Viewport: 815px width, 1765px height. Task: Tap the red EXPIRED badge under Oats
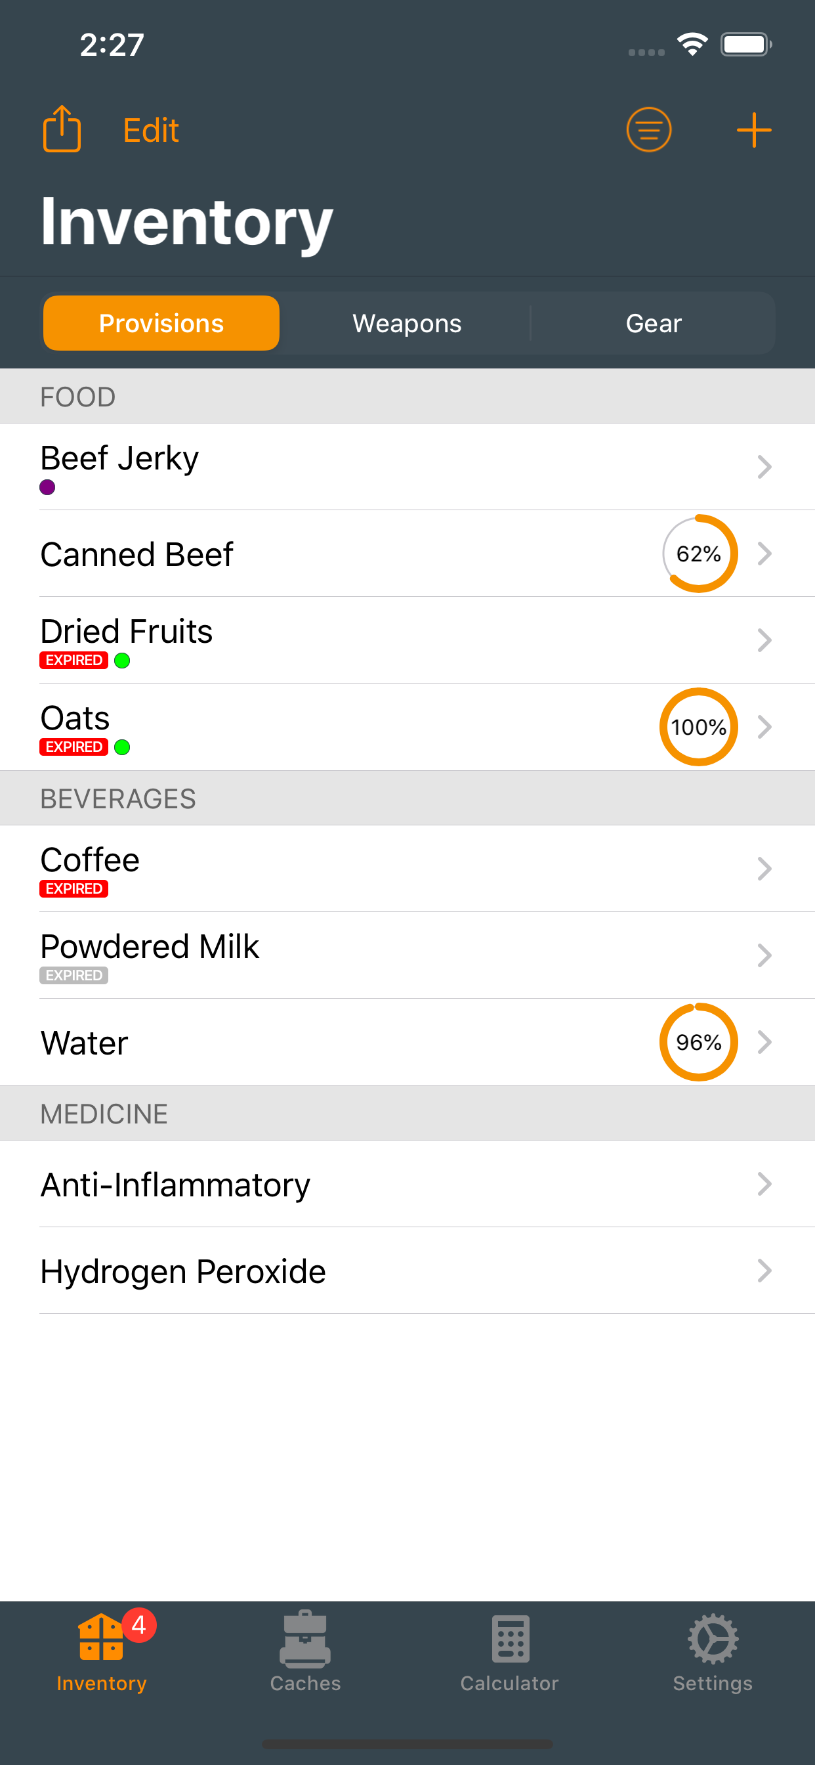point(74,747)
